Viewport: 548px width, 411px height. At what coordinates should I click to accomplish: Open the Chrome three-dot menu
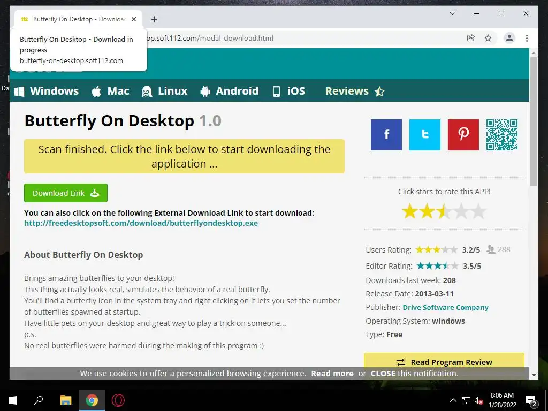pos(527,38)
